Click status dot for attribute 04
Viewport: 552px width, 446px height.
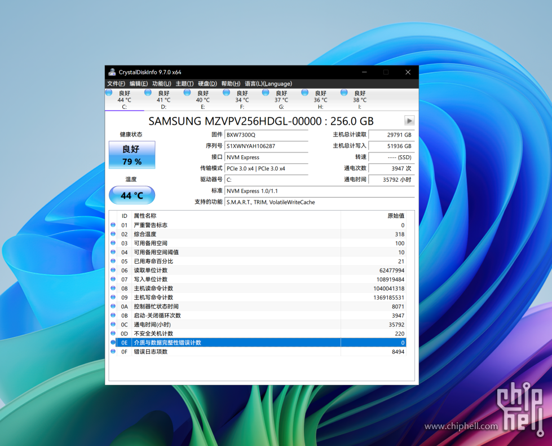coord(113,252)
